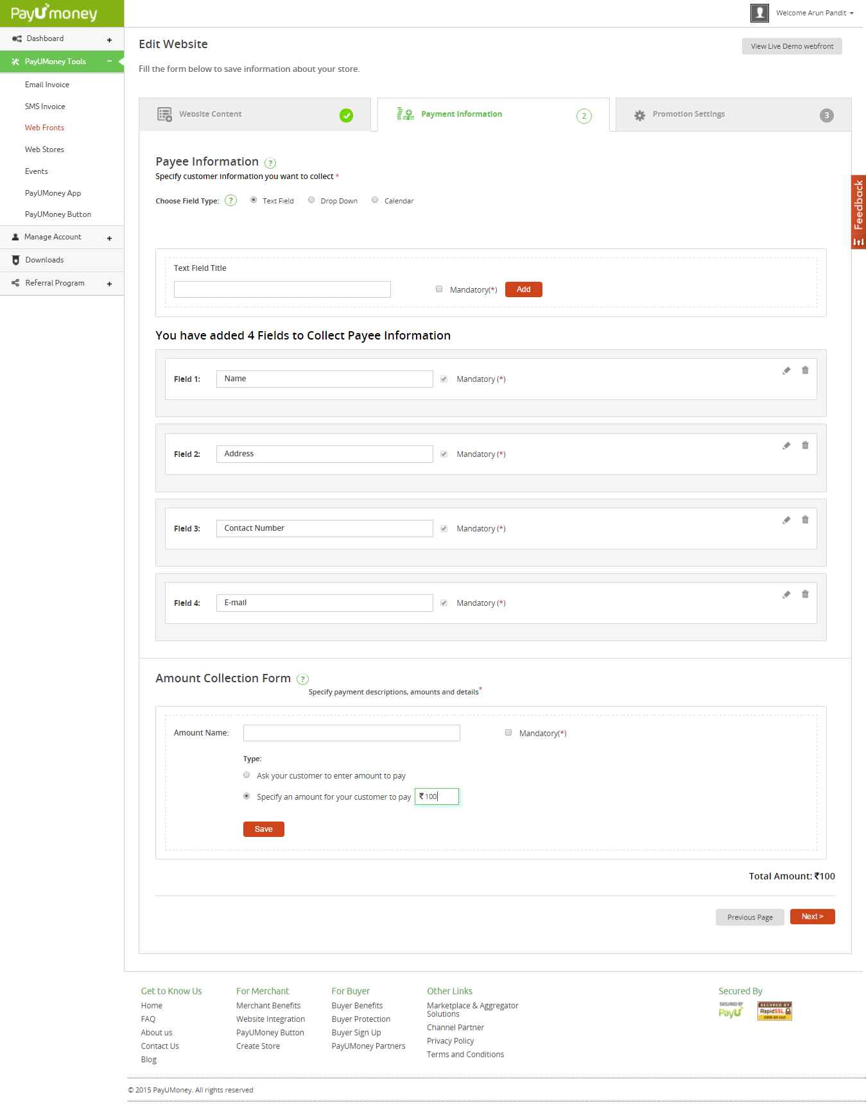Click the Next > button
Screen dimensions: 866x1111
[812, 917]
